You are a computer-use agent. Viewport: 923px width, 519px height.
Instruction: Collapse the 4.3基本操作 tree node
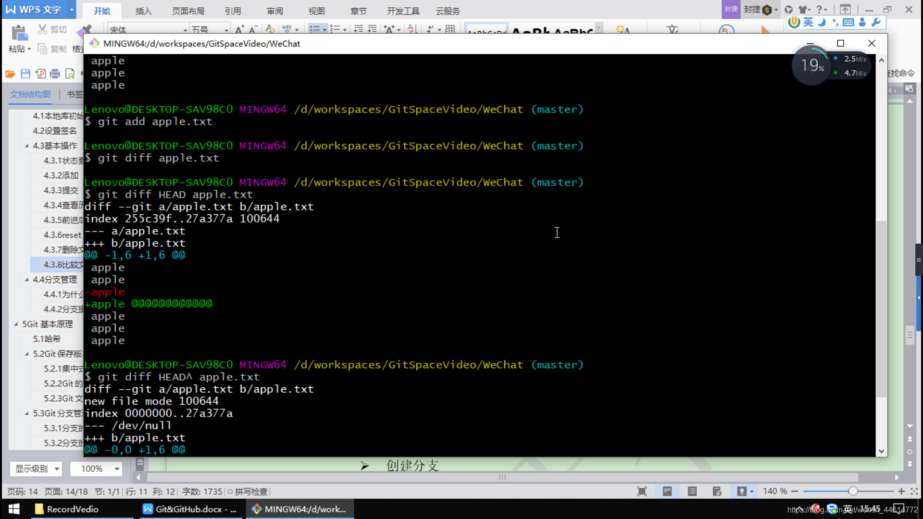point(26,146)
